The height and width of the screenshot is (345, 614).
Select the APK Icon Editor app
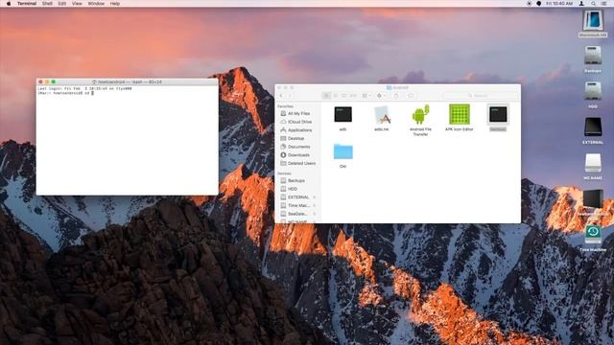[460, 118]
